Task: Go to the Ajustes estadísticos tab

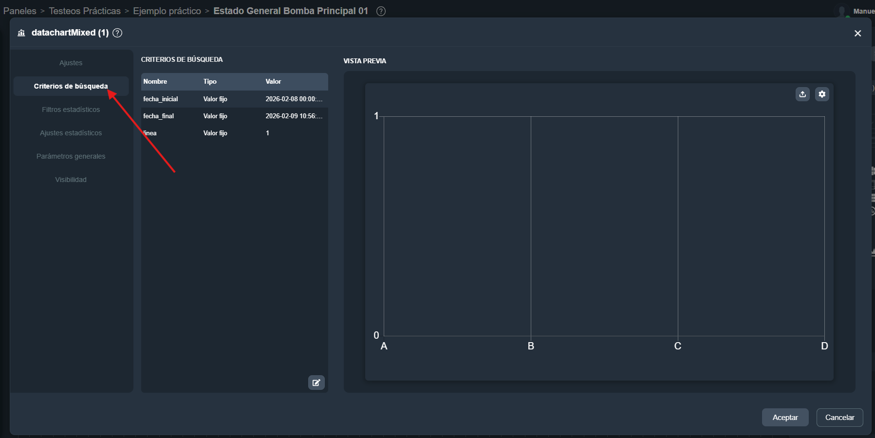Action: 71,133
